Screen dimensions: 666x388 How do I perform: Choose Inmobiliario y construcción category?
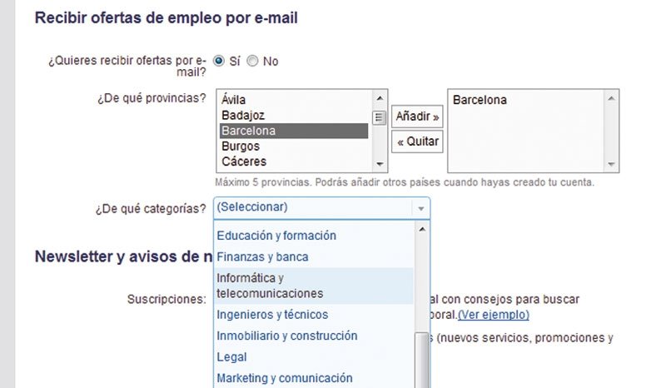[314, 336]
